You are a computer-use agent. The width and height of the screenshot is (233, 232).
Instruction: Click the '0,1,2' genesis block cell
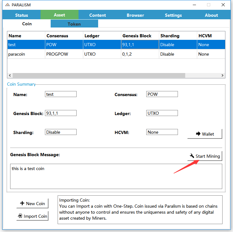[140, 54]
